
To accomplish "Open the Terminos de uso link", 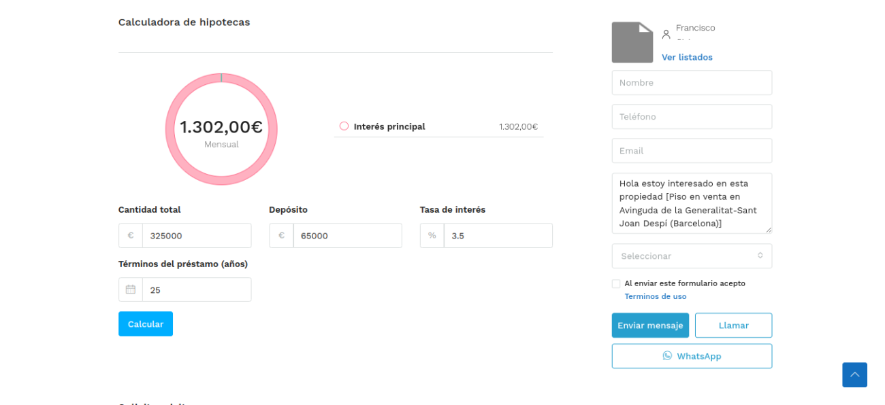I will point(655,296).
